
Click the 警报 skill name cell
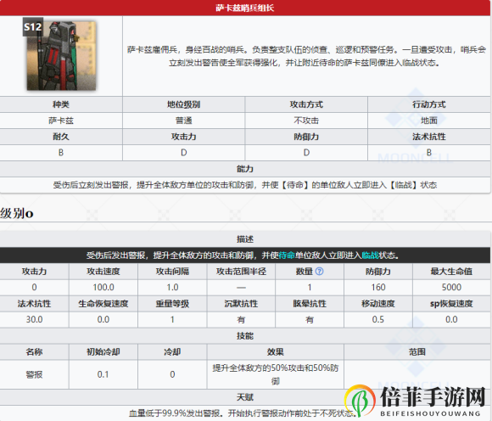tap(34, 374)
